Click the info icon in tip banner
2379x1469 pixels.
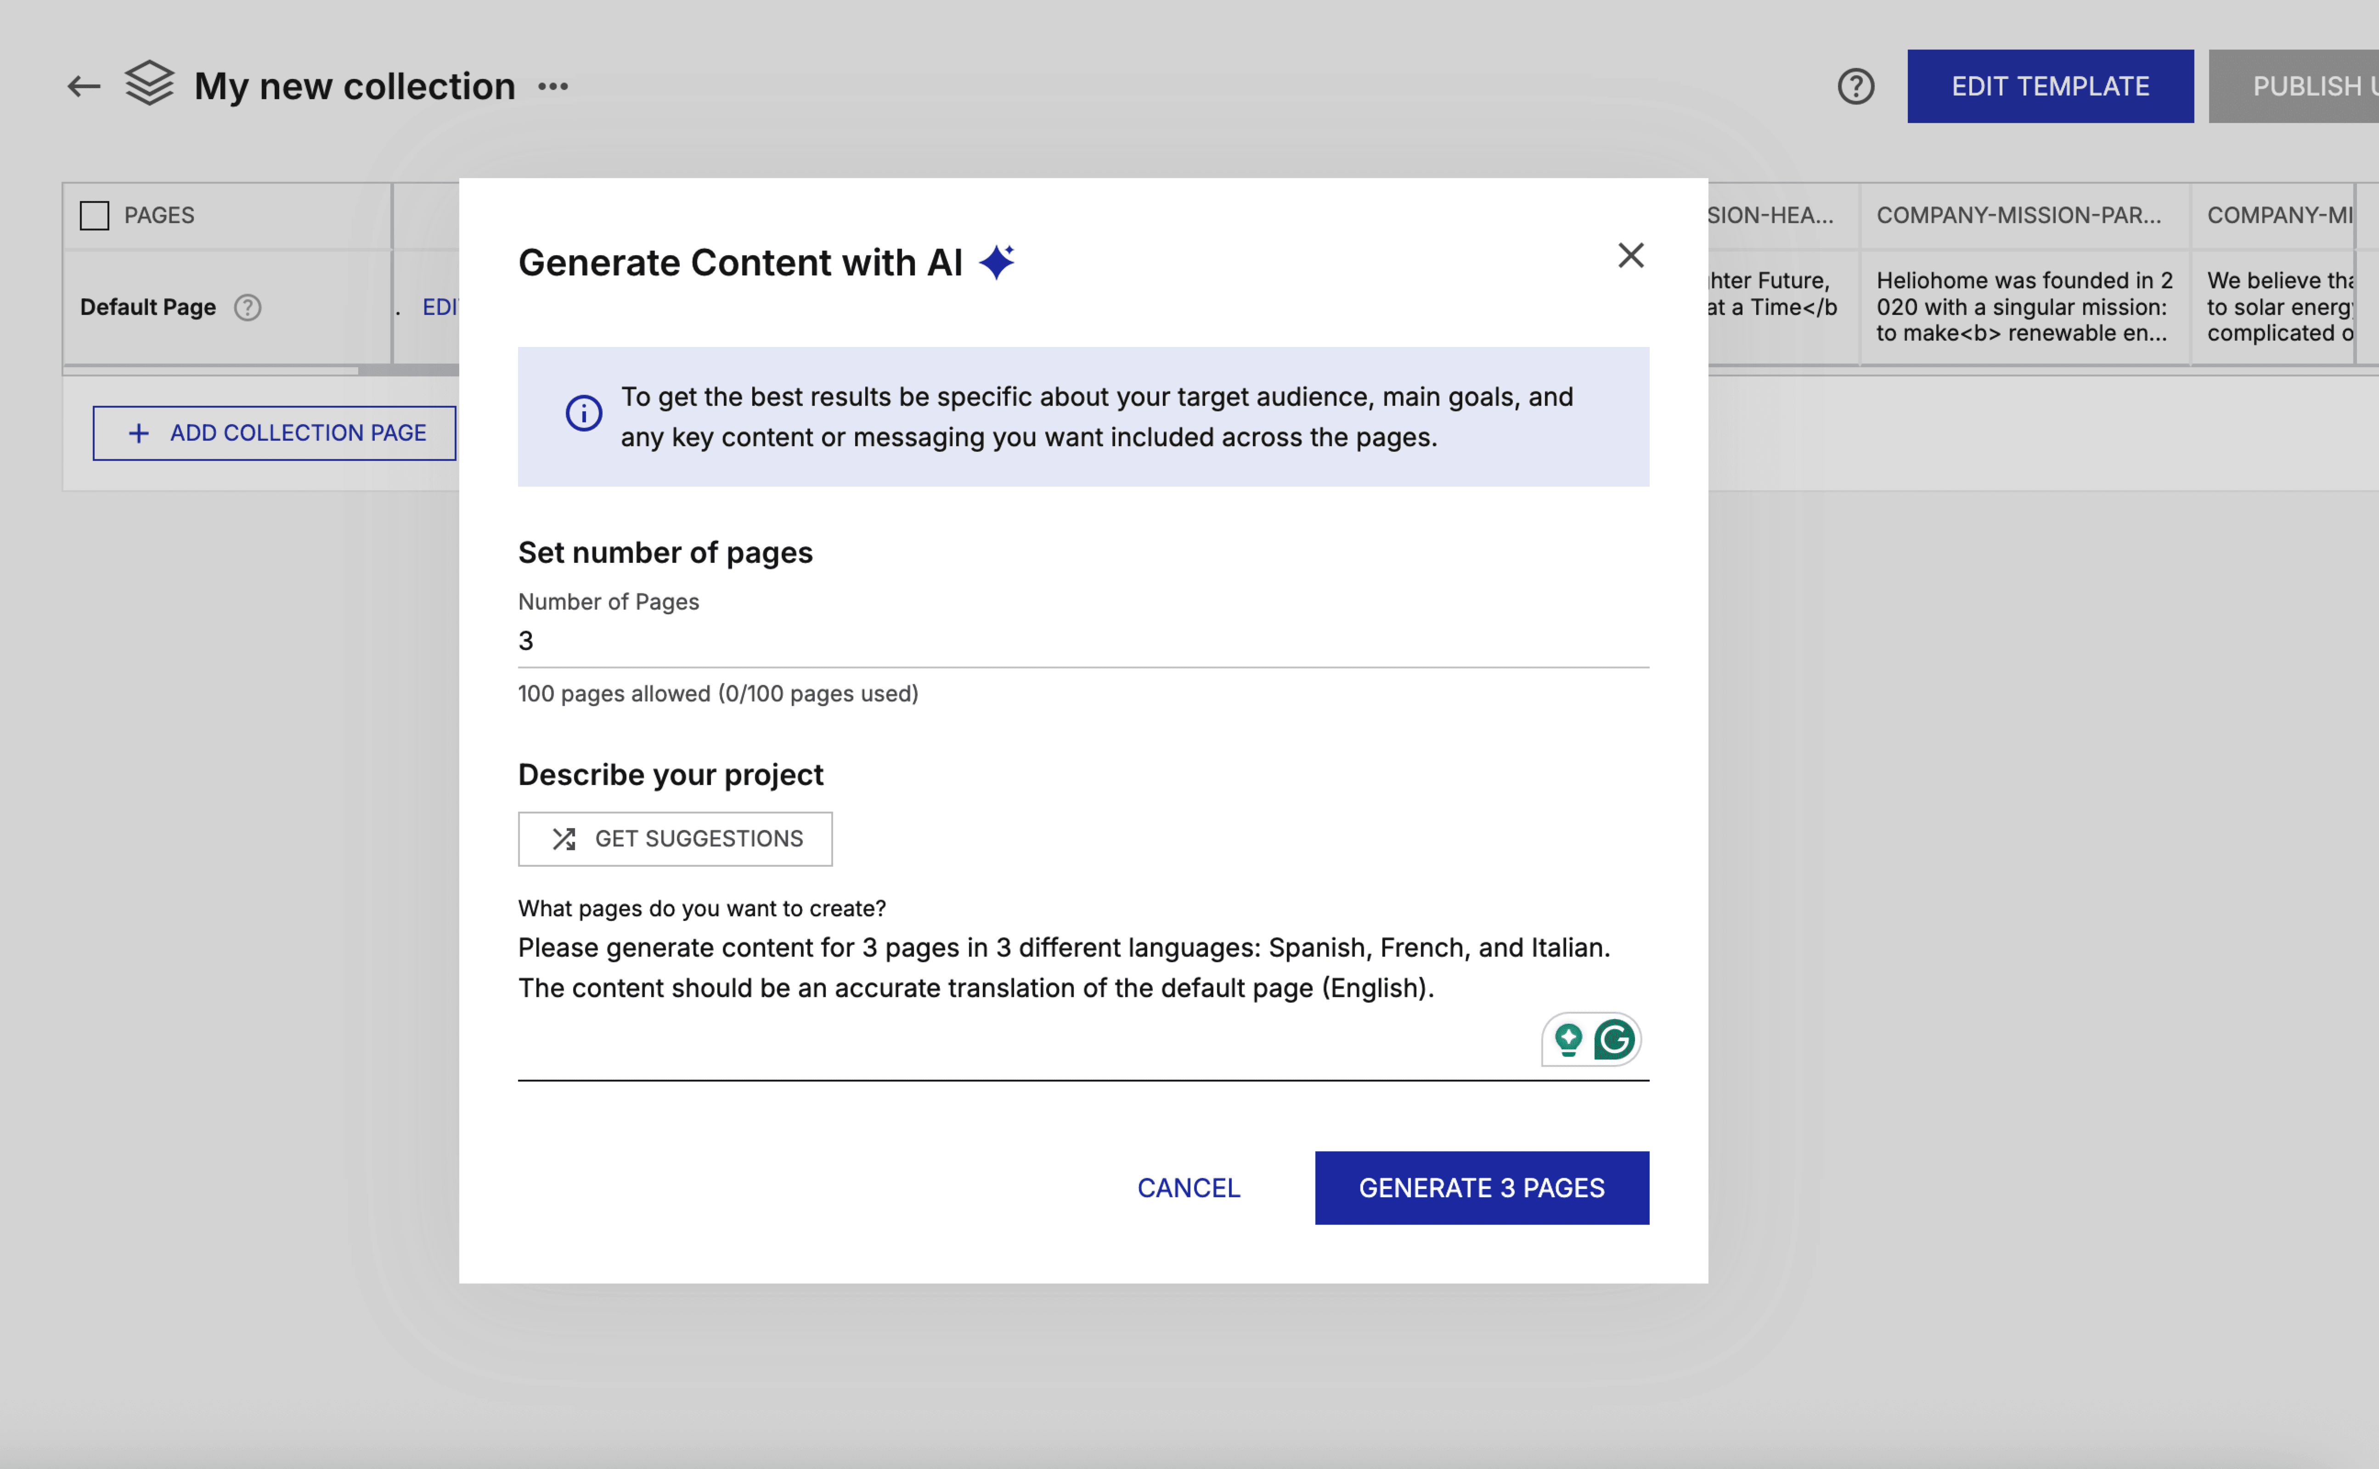tap(584, 414)
